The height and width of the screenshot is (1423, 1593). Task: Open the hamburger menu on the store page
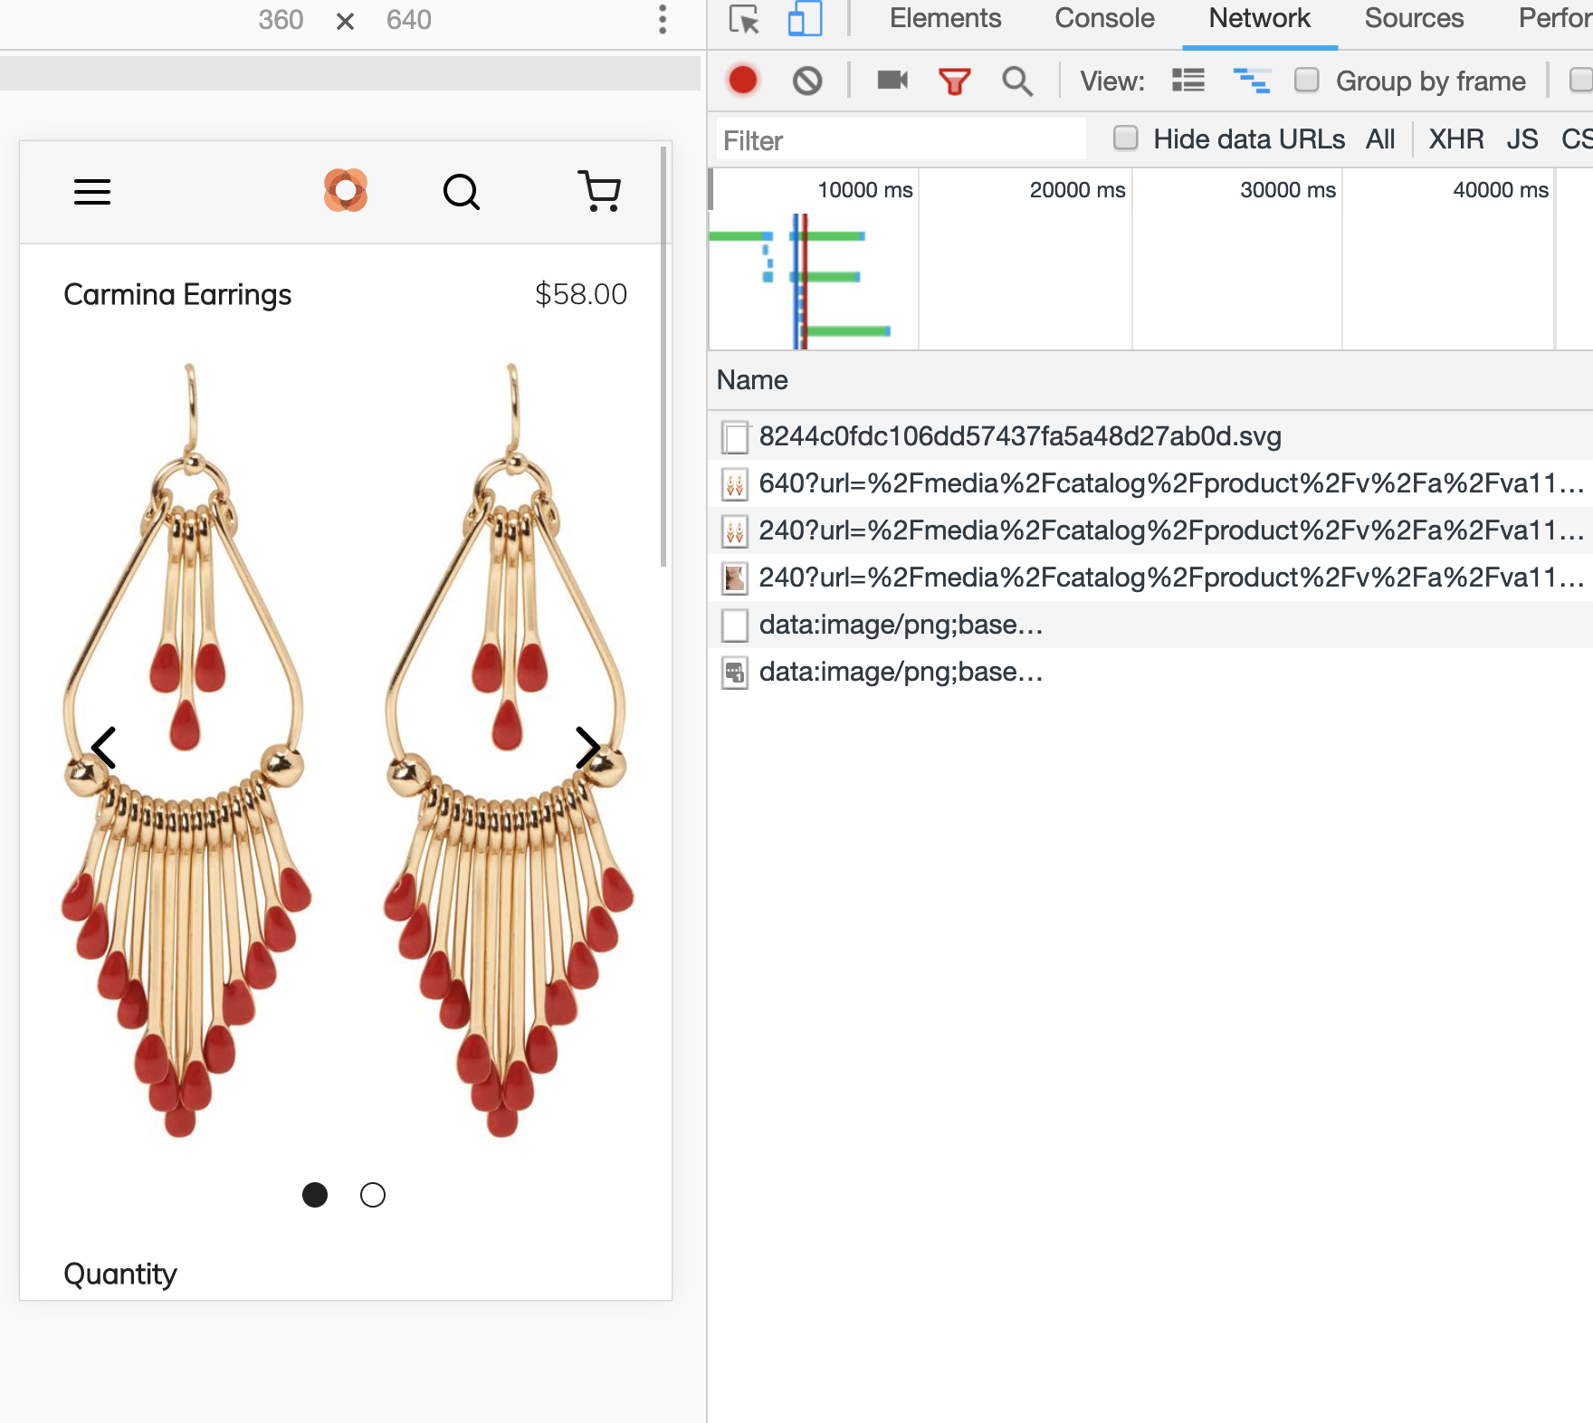pyautogui.click(x=92, y=192)
